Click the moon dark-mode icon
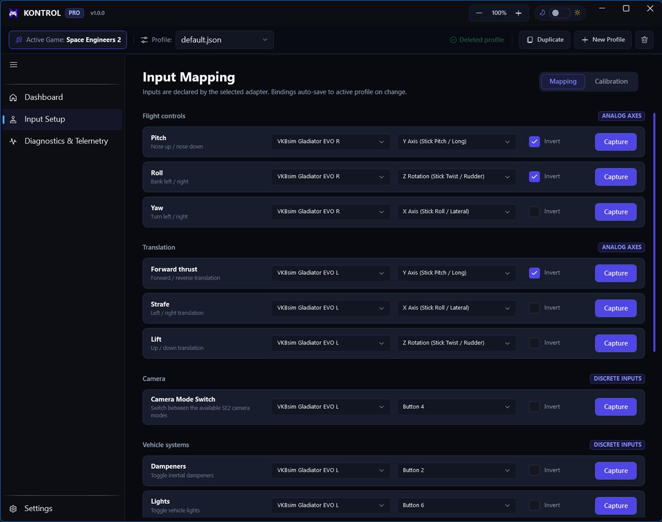 (542, 13)
